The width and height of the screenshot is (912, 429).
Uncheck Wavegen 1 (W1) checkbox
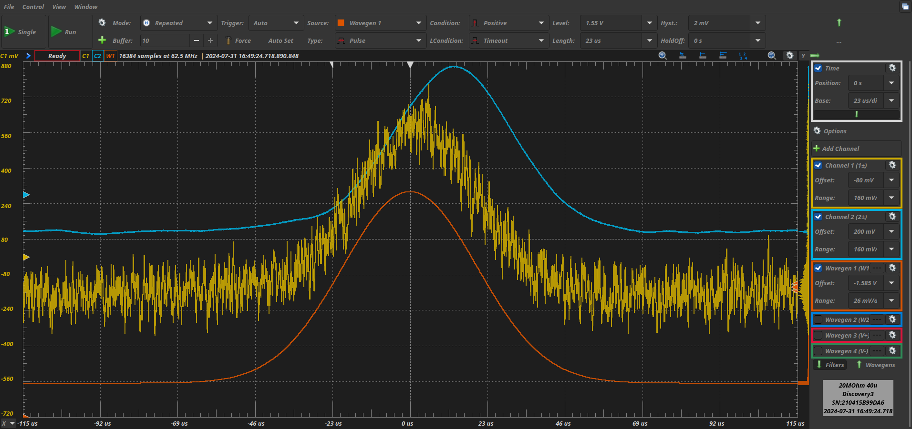pyautogui.click(x=818, y=268)
